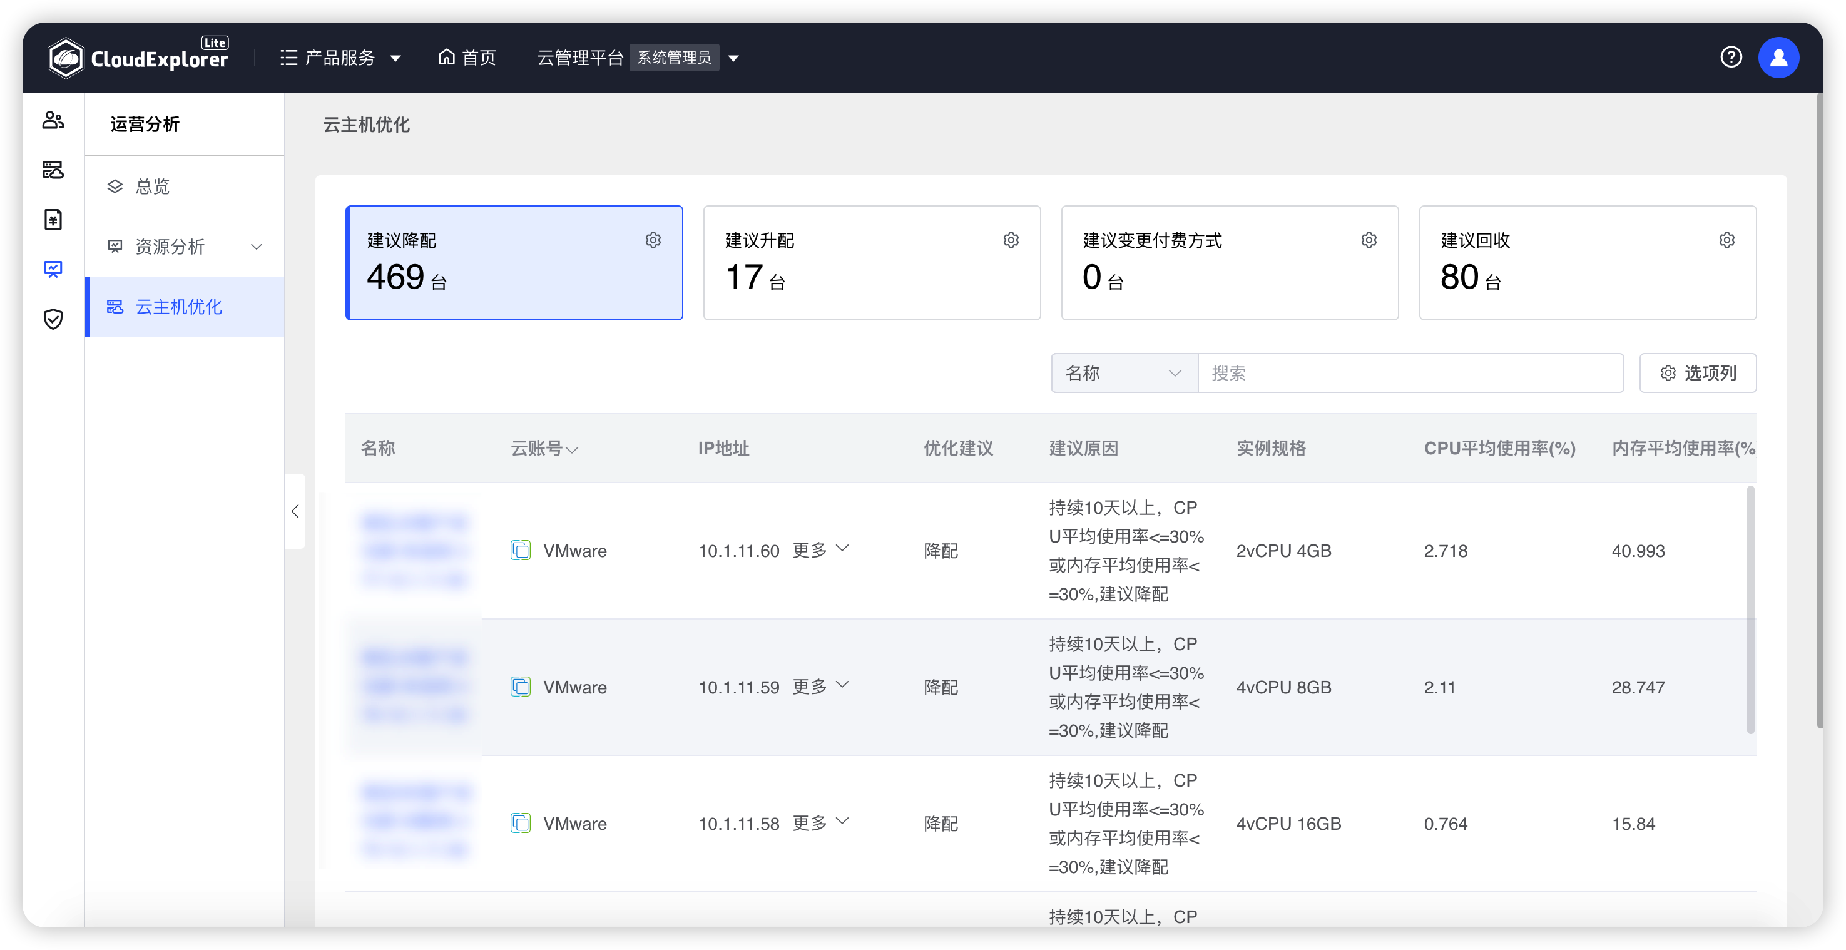Expand 更多 next to IP 10.1.11.60
This screenshot has height=950, width=1846.
[821, 550]
